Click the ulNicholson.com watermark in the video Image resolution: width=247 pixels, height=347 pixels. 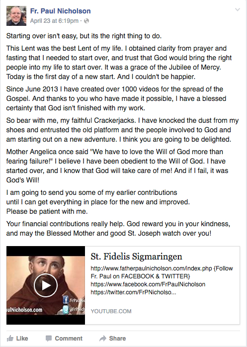tap(24, 310)
